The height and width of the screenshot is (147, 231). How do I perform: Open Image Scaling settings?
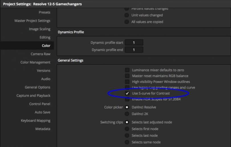coord(39,29)
